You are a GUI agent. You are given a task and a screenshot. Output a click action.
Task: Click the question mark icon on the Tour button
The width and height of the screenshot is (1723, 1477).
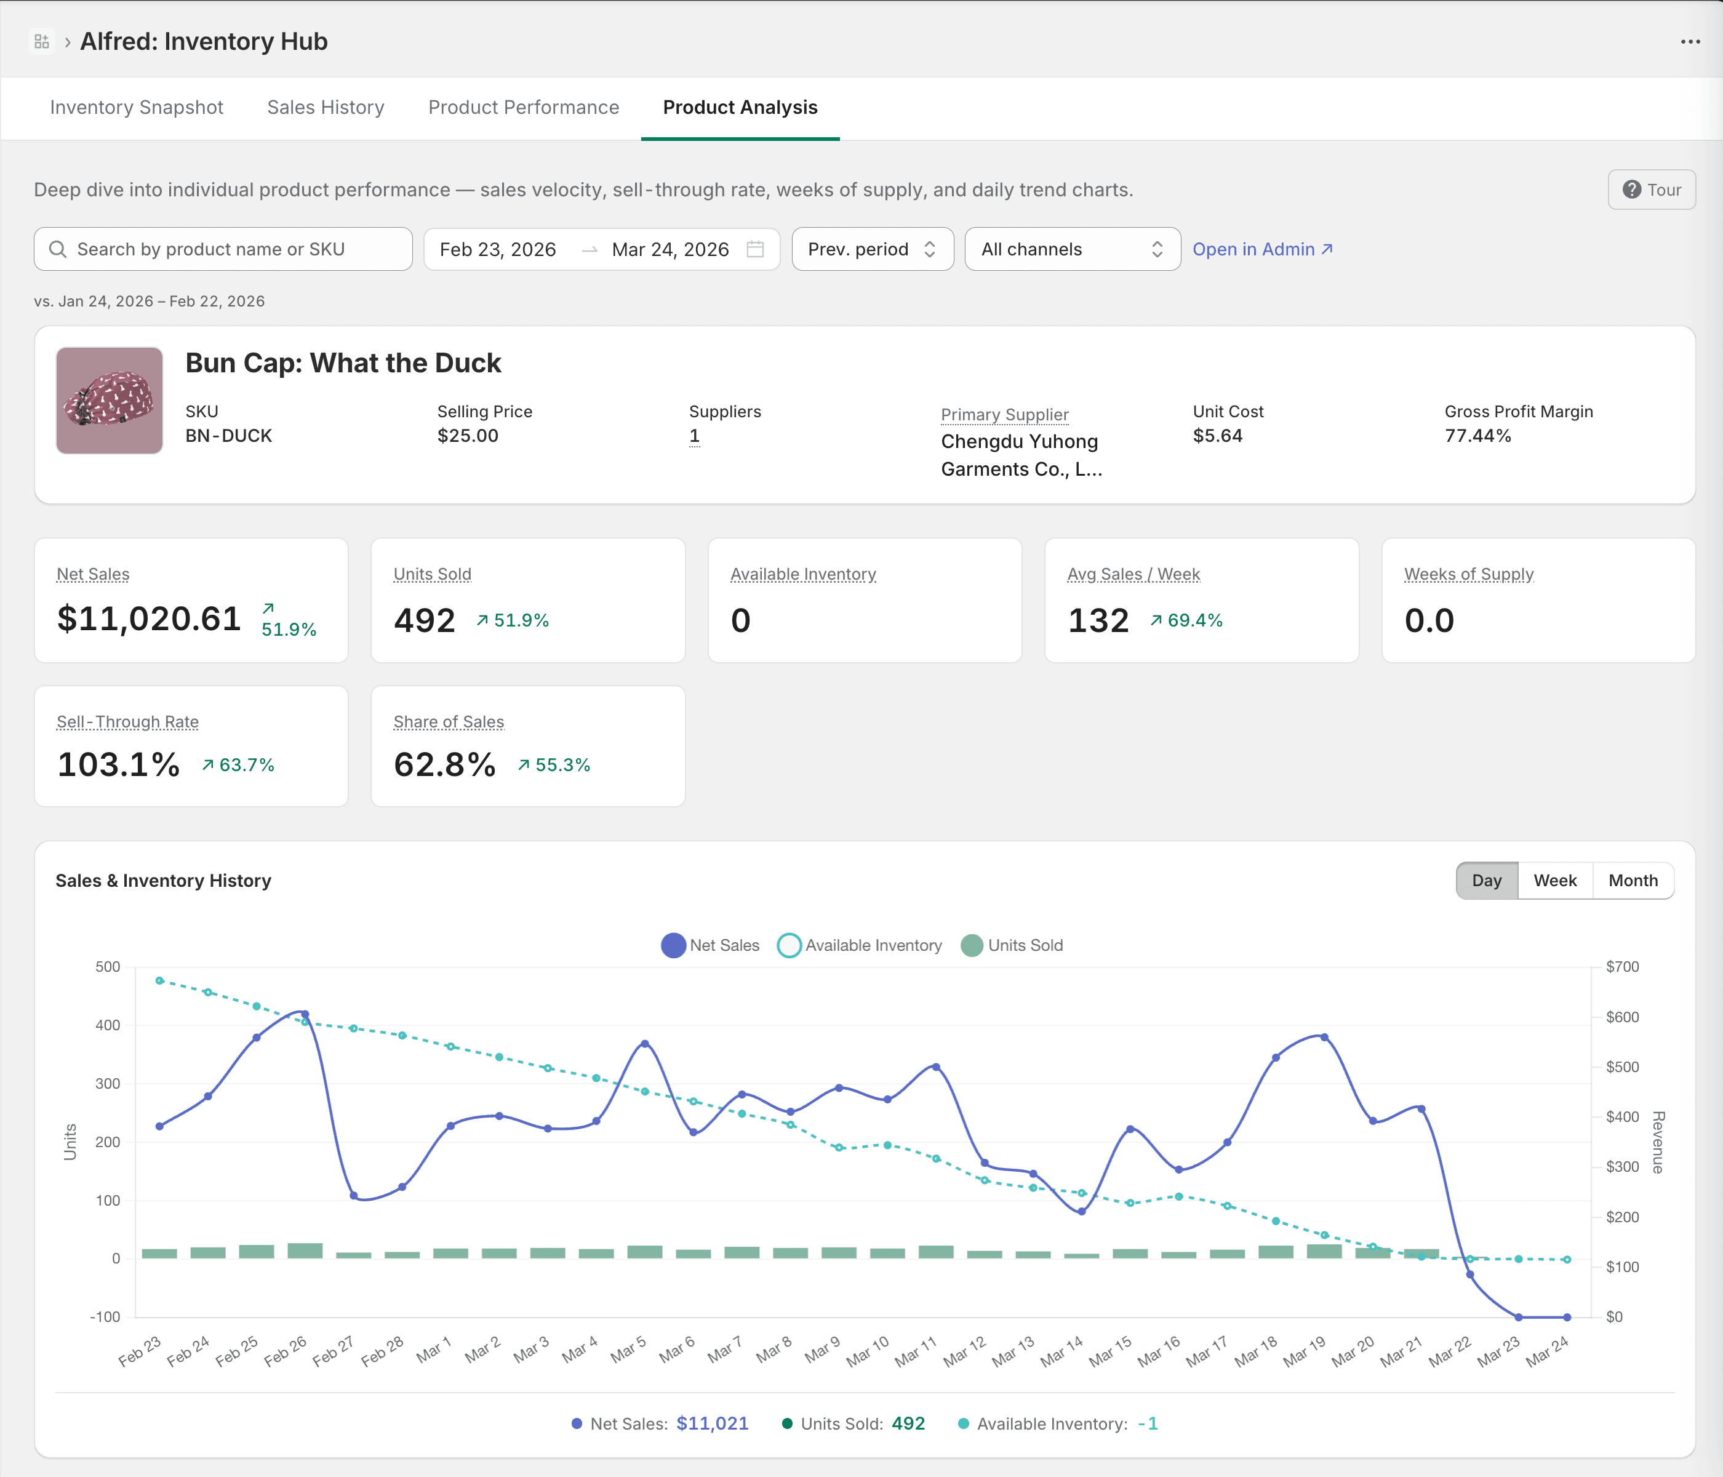coord(1633,190)
